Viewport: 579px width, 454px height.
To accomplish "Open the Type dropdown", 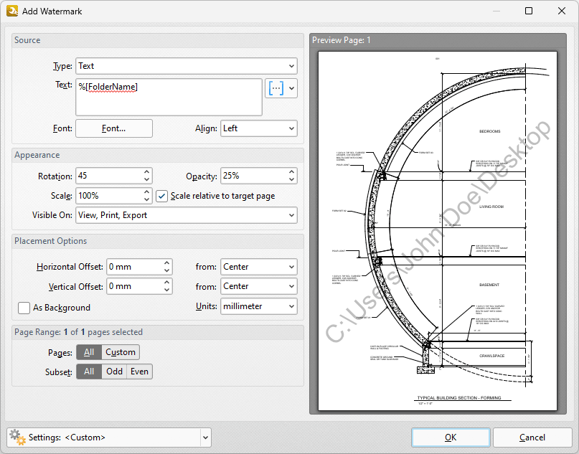I will (187, 66).
